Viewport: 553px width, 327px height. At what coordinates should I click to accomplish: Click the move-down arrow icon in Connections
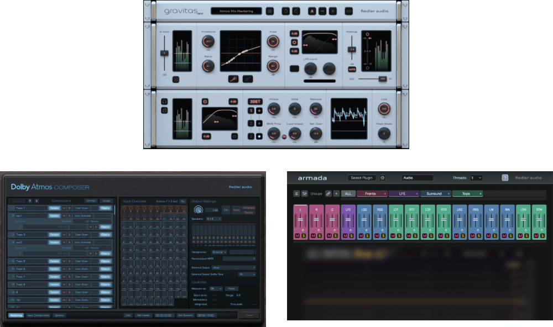pyautogui.click(x=36, y=201)
